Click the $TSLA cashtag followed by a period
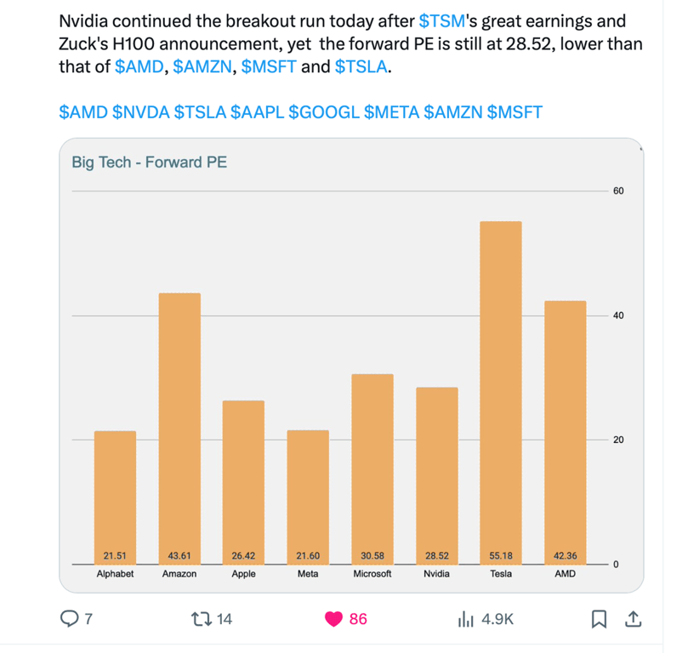This screenshot has height=653, width=688. coord(361,67)
